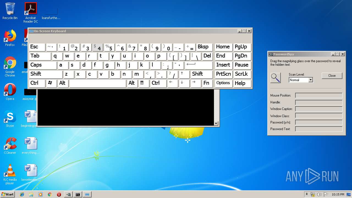This screenshot has height=198, width=352.
Task: Tap the context menu key on keyboard
Action: tap(144, 83)
